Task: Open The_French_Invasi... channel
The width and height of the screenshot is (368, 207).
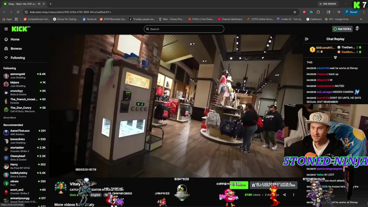Action: [24, 101]
